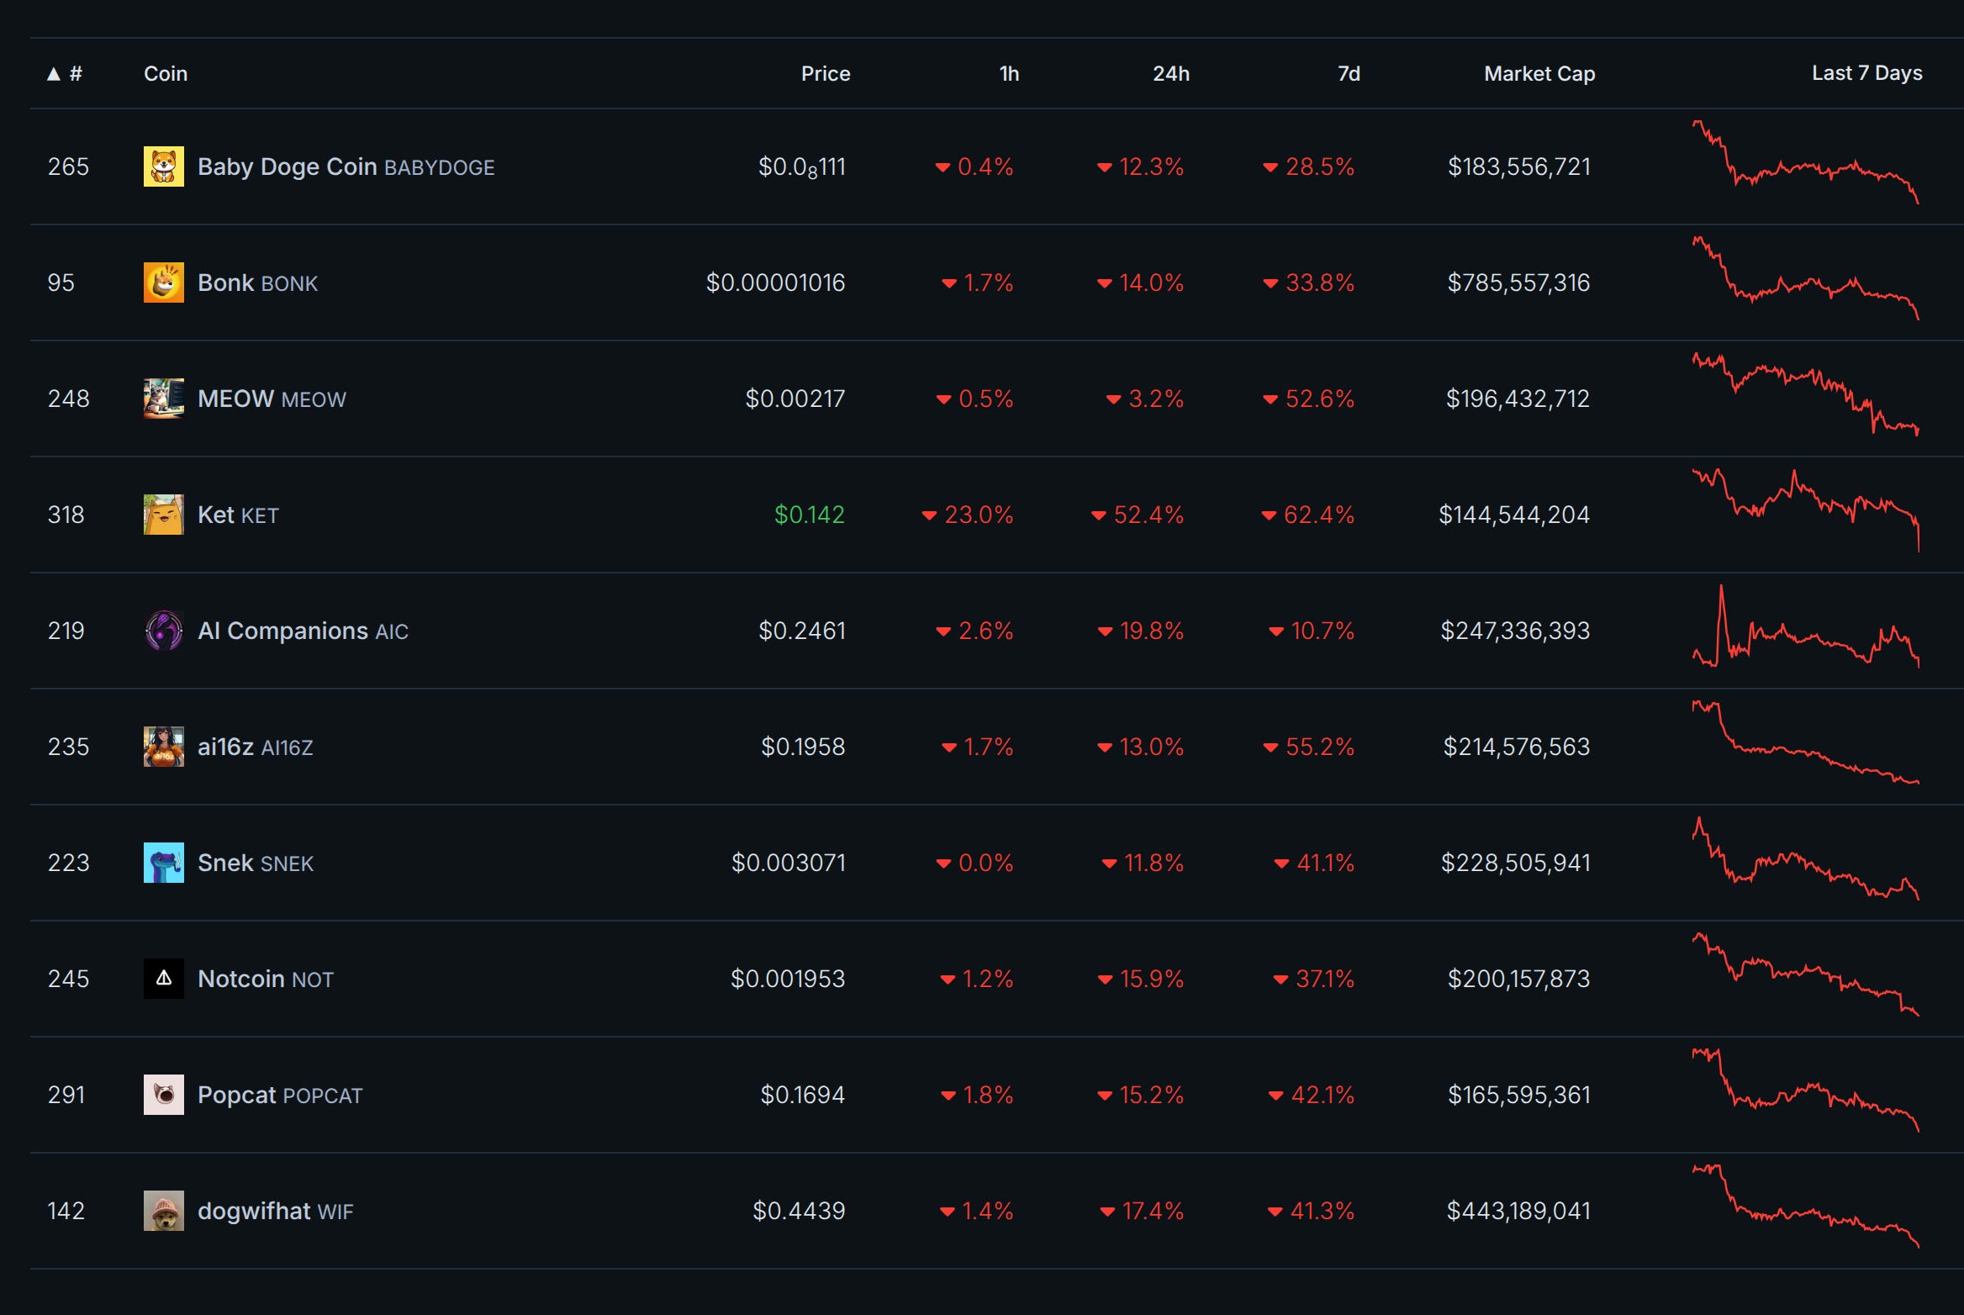Screen dimensions: 1964x1315
Task: Click the Snek coin logo icon
Action: 163,863
